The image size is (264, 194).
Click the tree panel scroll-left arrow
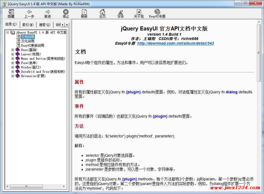click(x=7, y=186)
